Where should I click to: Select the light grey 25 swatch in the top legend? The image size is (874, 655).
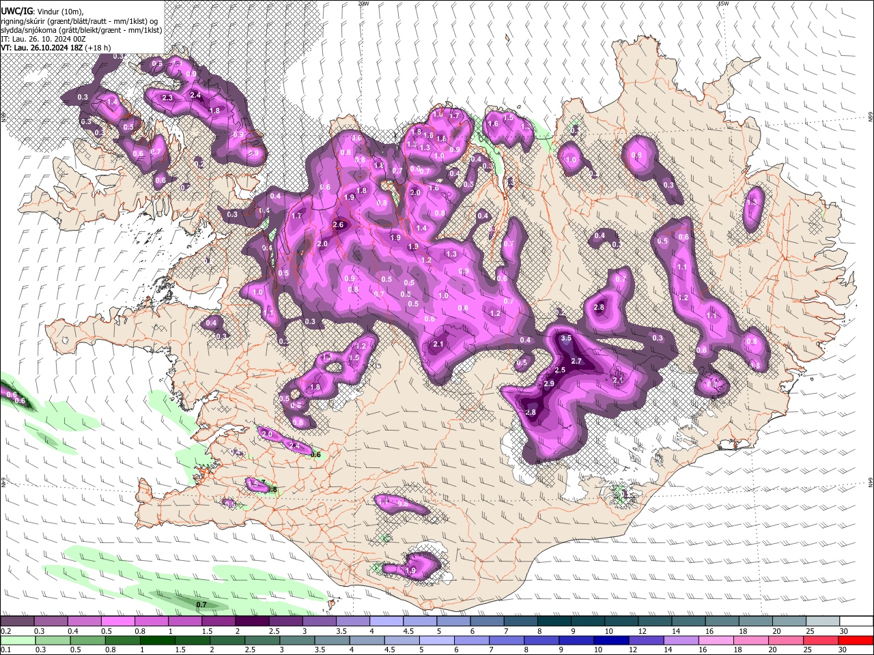823,621
